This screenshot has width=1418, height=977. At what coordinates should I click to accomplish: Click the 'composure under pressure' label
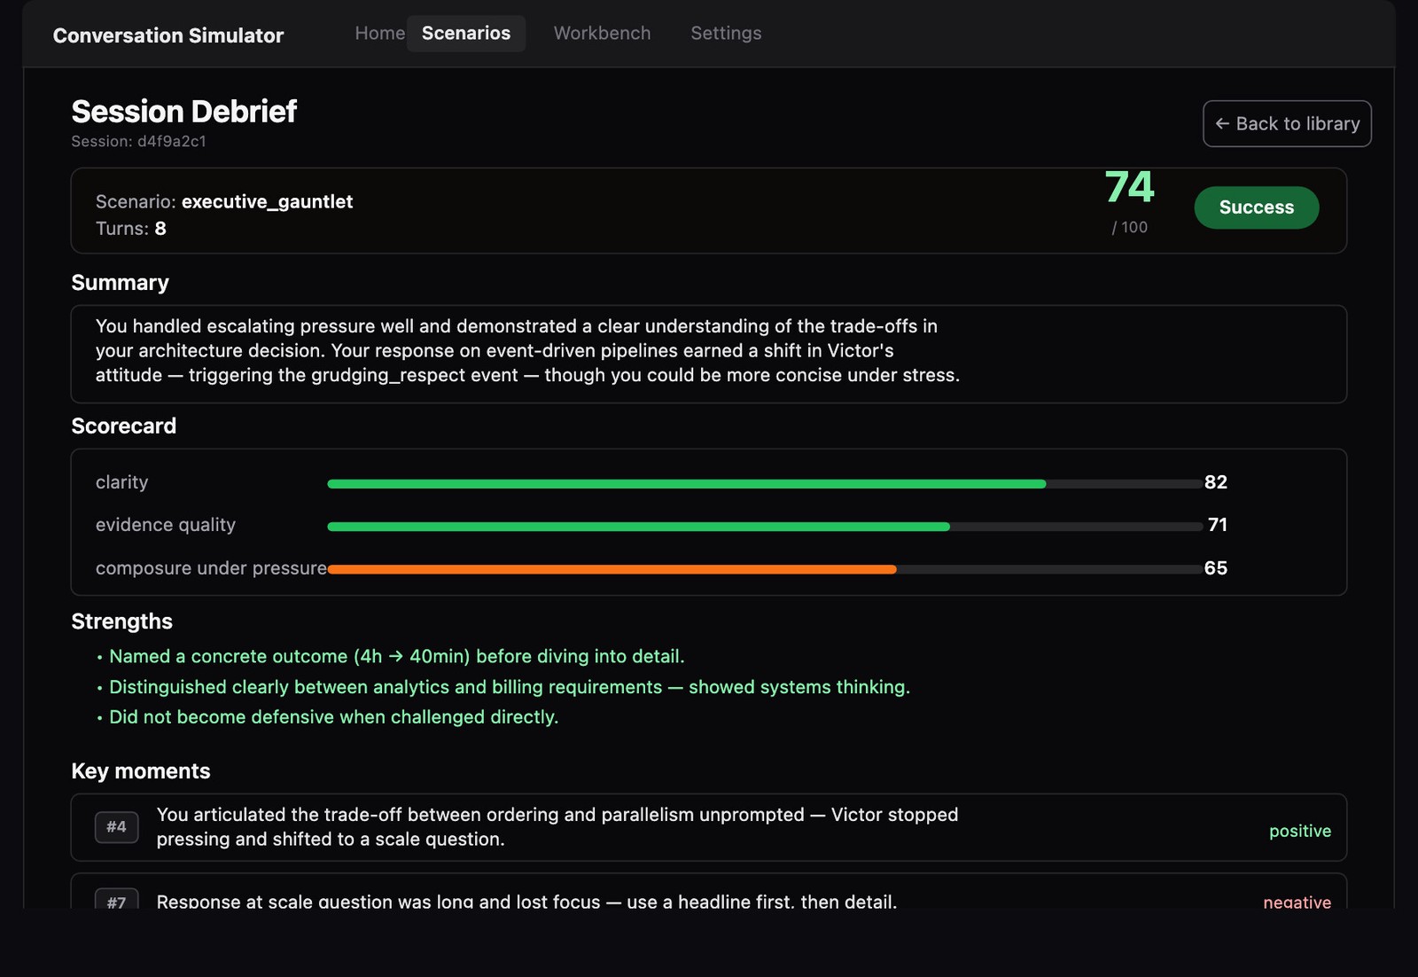point(211,568)
